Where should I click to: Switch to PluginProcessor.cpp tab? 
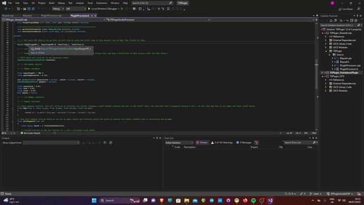pos(51,15)
